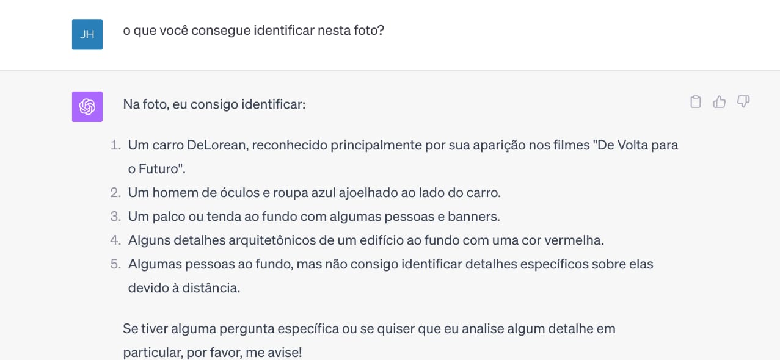The height and width of the screenshot is (360, 780).
Task: Click the purple ChatGPT logo avatar
Action: [87, 107]
